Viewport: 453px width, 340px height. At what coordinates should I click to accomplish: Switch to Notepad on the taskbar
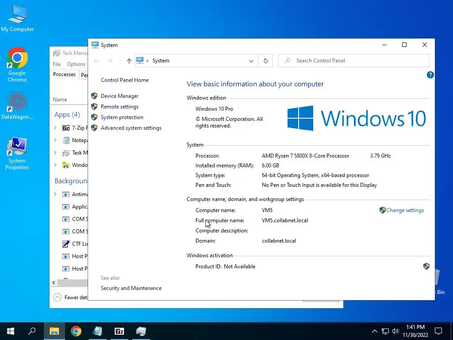[98, 331]
